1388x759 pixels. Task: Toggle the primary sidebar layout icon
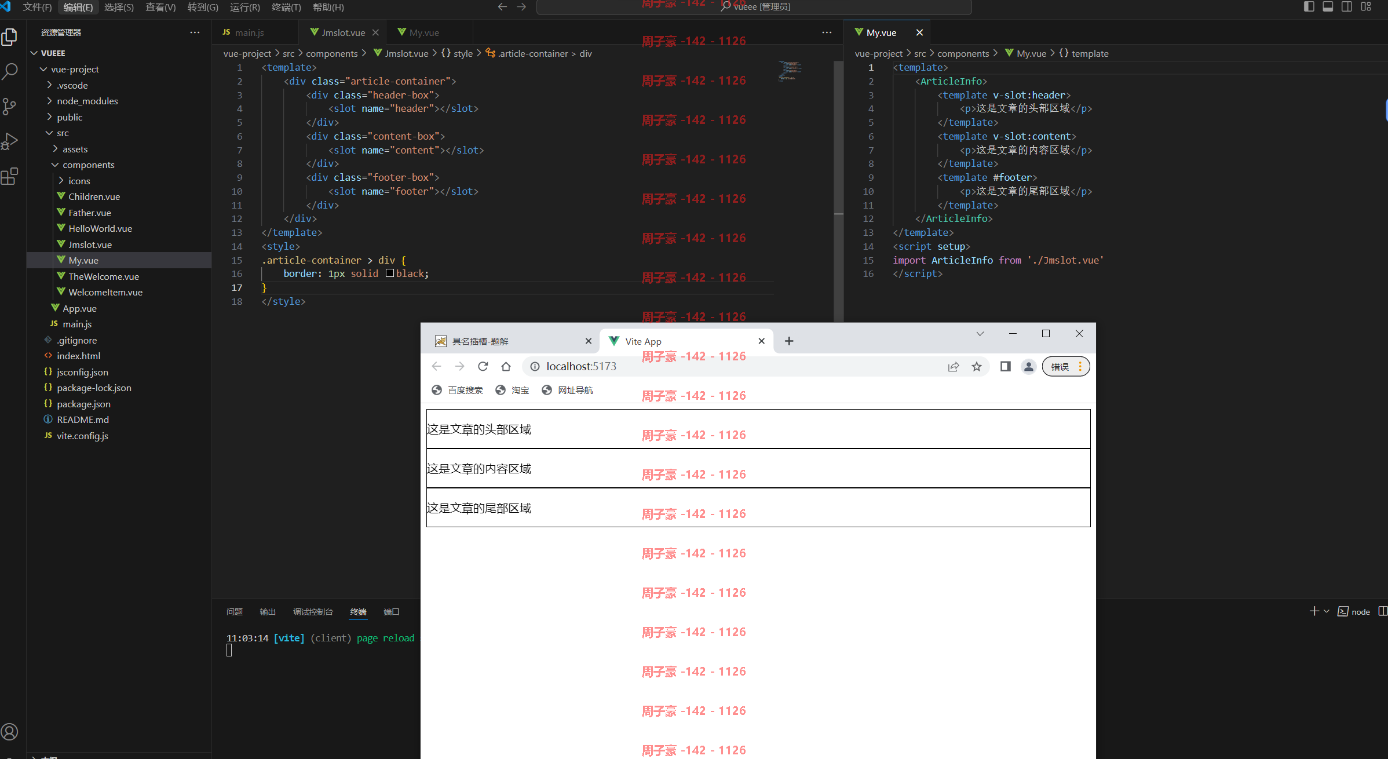point(1309,6)
